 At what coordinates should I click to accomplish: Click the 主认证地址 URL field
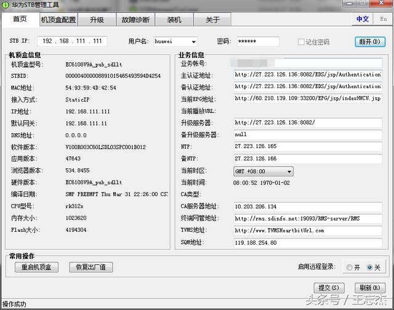(308, 75)
